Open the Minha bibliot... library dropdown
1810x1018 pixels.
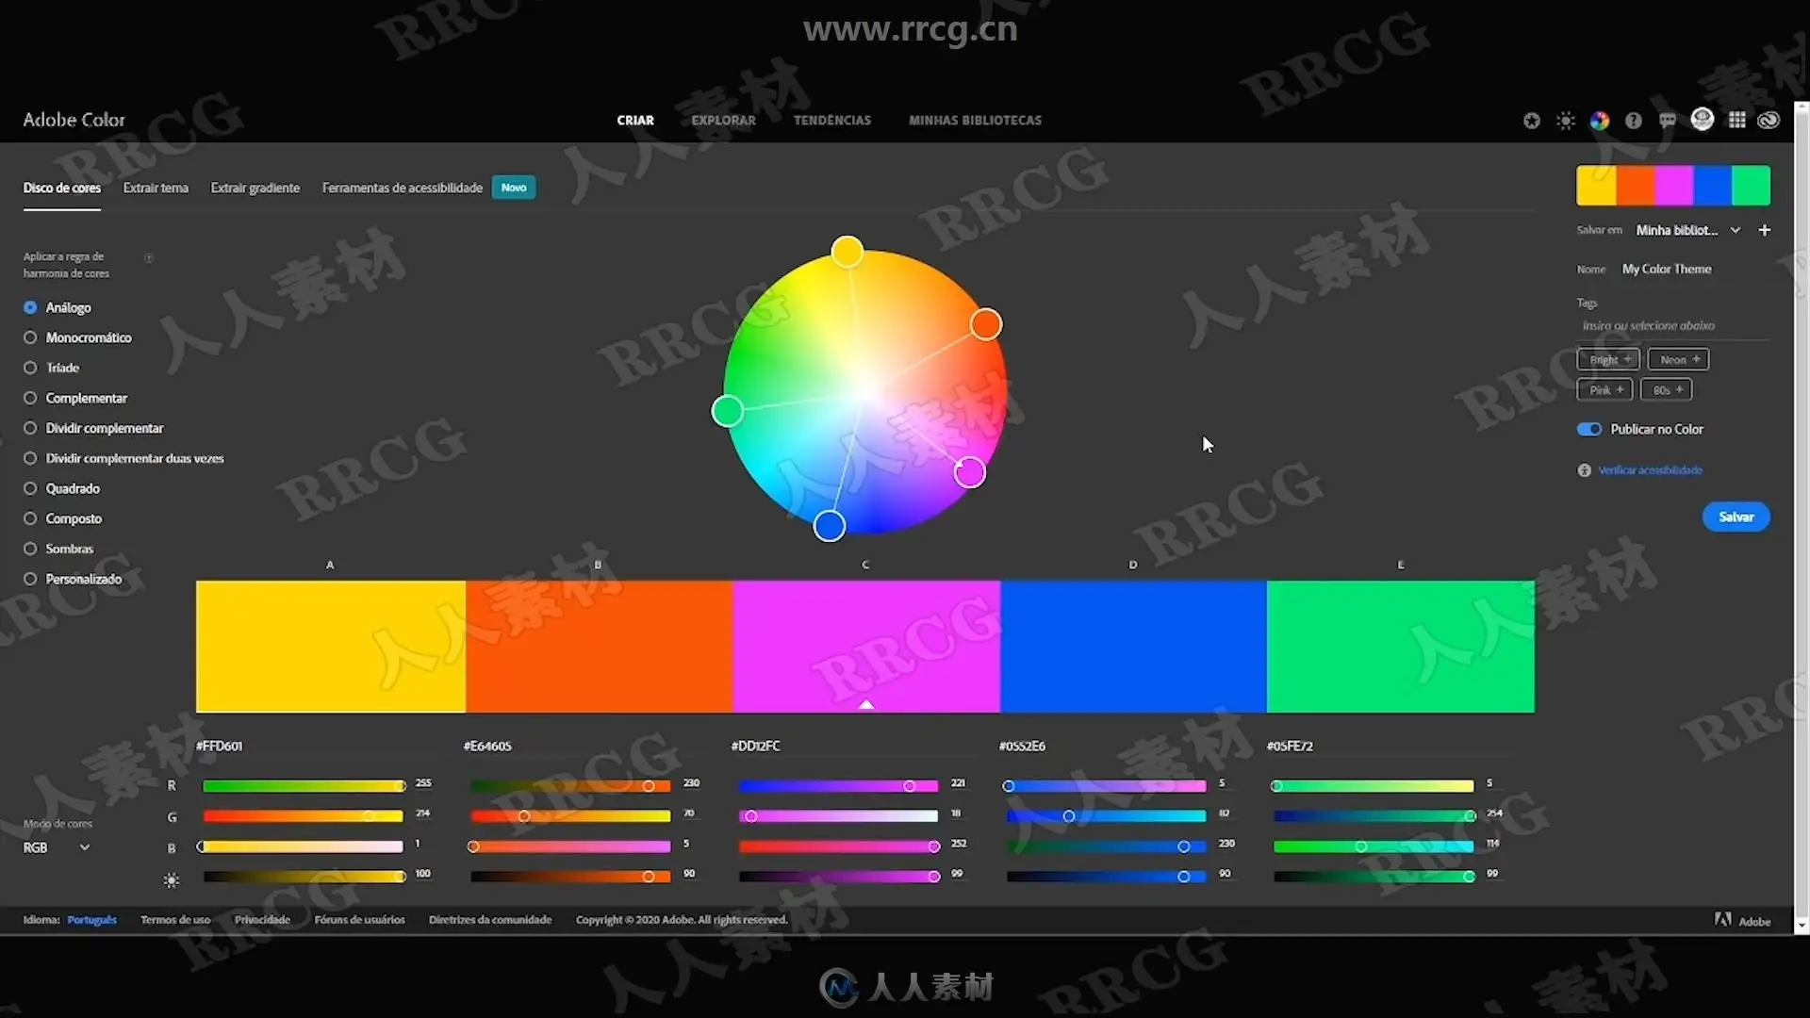pyautogui.click(x=1687, y=230)
